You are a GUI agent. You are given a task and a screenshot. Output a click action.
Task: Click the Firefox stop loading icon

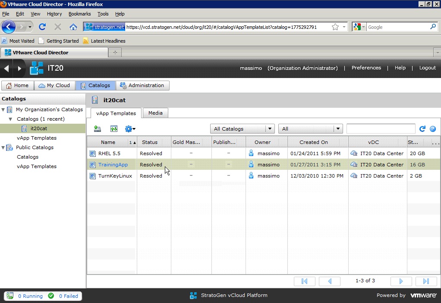pos(58,27)
